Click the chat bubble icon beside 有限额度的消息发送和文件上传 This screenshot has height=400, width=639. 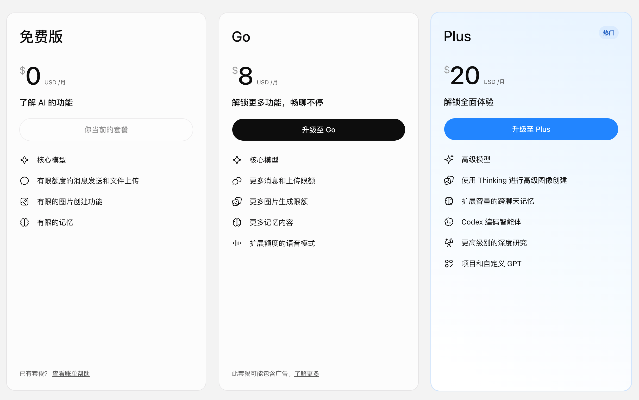(24, 181)
